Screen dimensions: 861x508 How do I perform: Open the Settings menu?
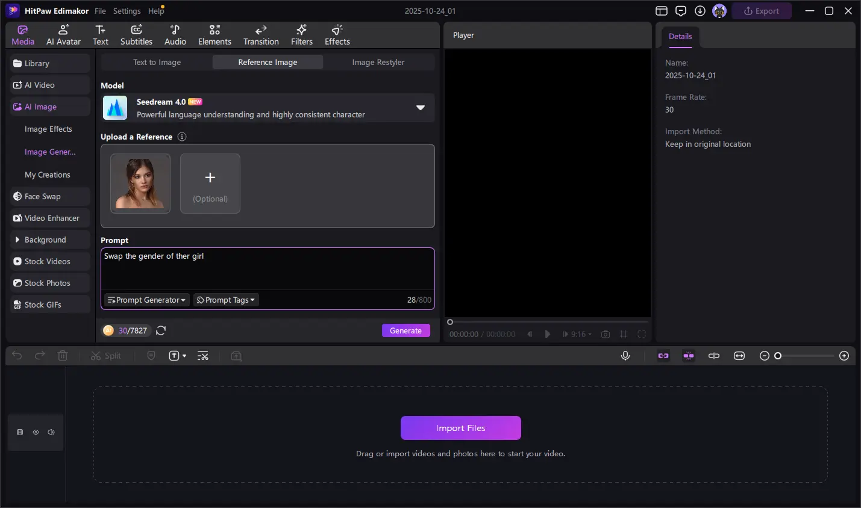(x=127, y=11)
